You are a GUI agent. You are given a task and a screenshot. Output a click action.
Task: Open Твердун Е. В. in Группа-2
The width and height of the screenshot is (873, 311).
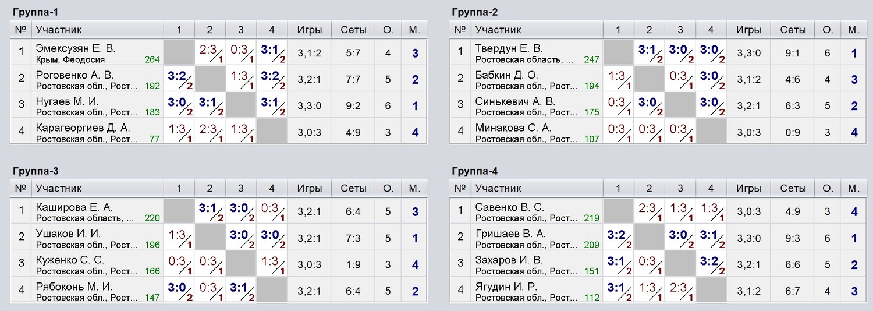coord(509,48)
